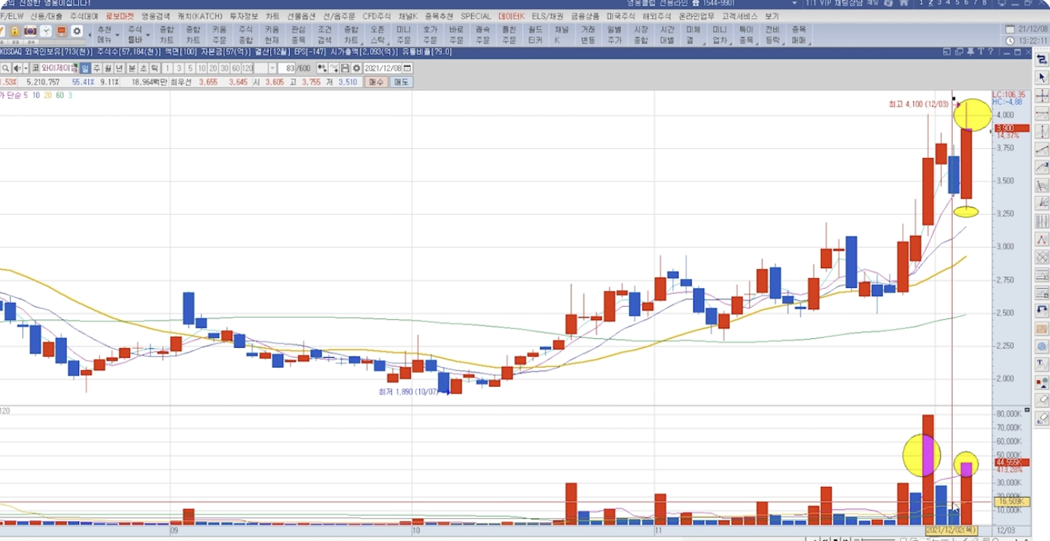Select the crosshair tool in right toolbar
The height and width of the screenshot is (541, 1050).
pos(1042,96)
